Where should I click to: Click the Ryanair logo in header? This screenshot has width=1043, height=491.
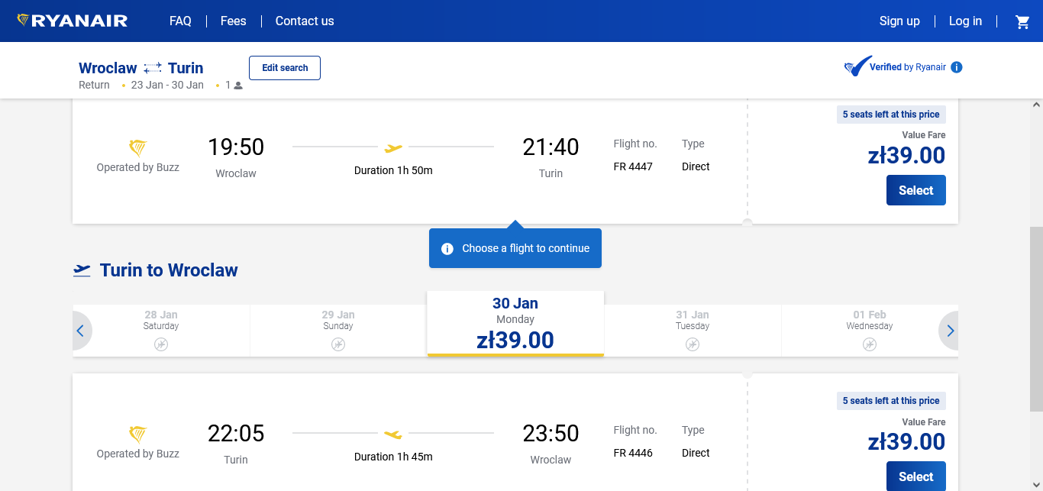pyautogui.click(x=73, y=21)
